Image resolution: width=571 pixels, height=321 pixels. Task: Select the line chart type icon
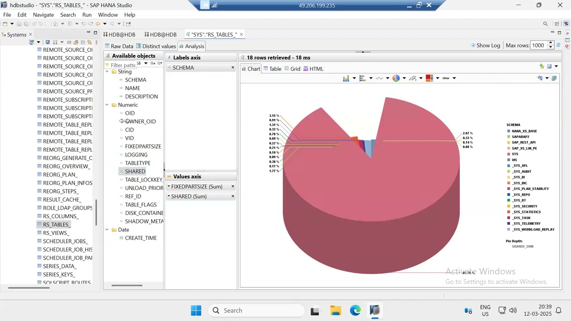coord(379,78)
